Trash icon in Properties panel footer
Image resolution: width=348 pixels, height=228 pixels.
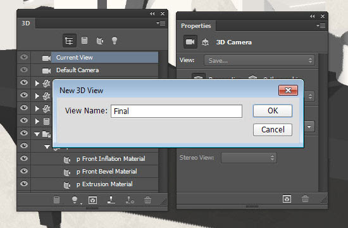[x=305, y=198]
